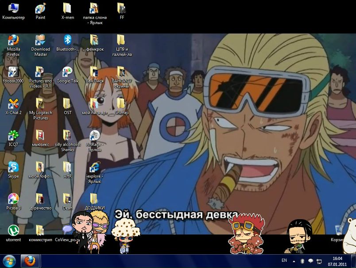Viewport: 356px width, 268px height.
Task: Open the Bluetooth desktop shortcut
Action: (67, 41)
